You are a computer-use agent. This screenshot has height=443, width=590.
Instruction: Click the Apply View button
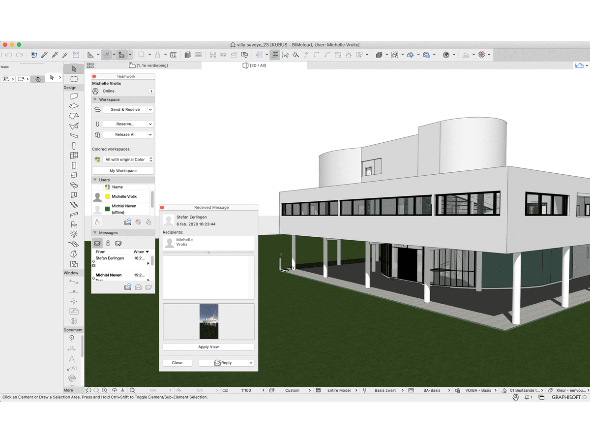coord(208,347)
